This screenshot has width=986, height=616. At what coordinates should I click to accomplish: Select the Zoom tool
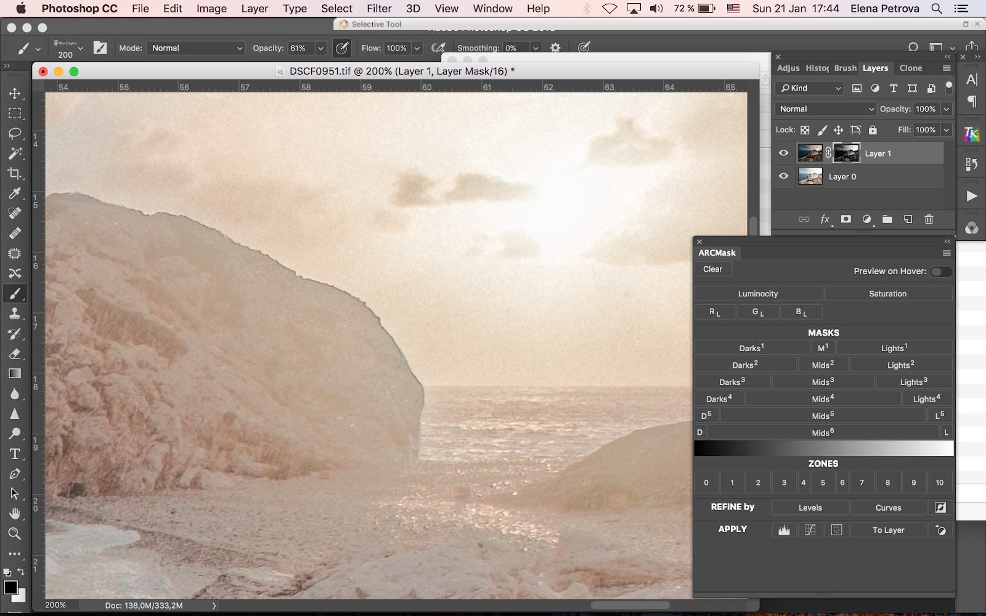(x=15, y=533)
